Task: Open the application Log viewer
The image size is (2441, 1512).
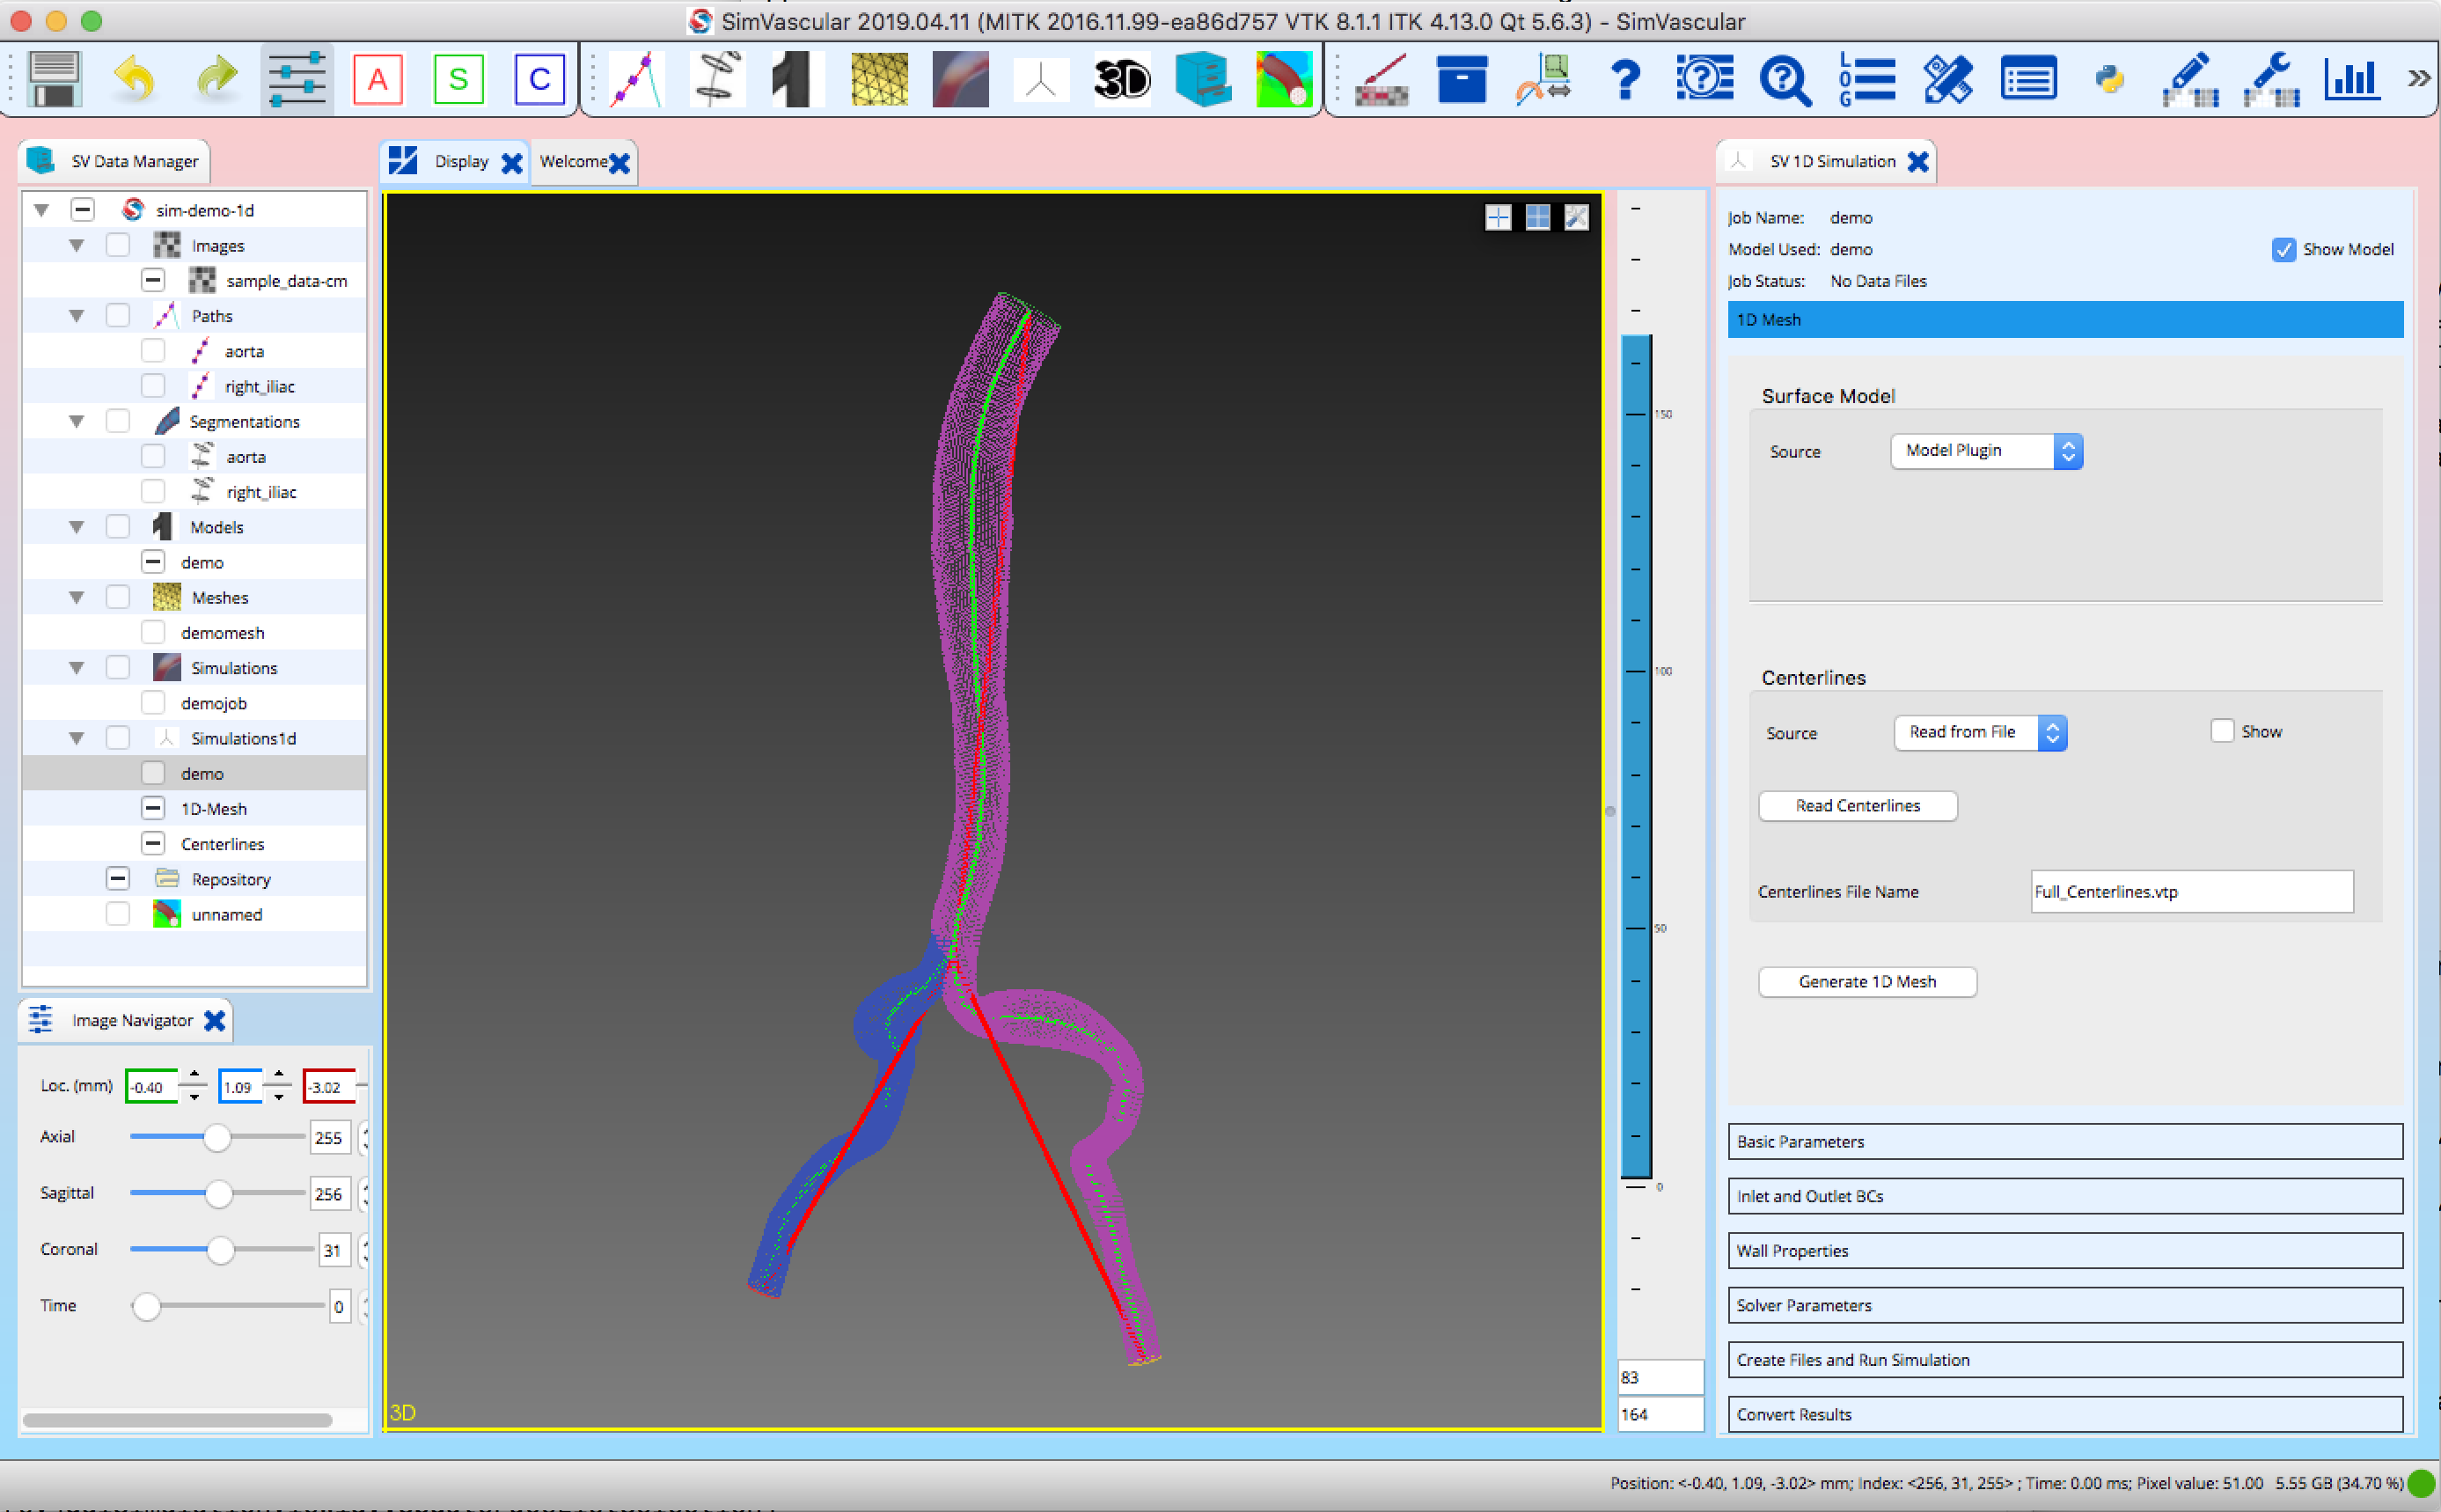Action: point(1867,78)
